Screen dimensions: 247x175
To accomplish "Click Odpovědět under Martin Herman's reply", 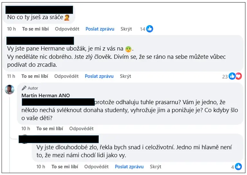I will [81, 129].
